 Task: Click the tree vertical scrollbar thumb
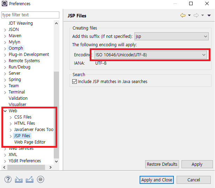pos(56,115)
